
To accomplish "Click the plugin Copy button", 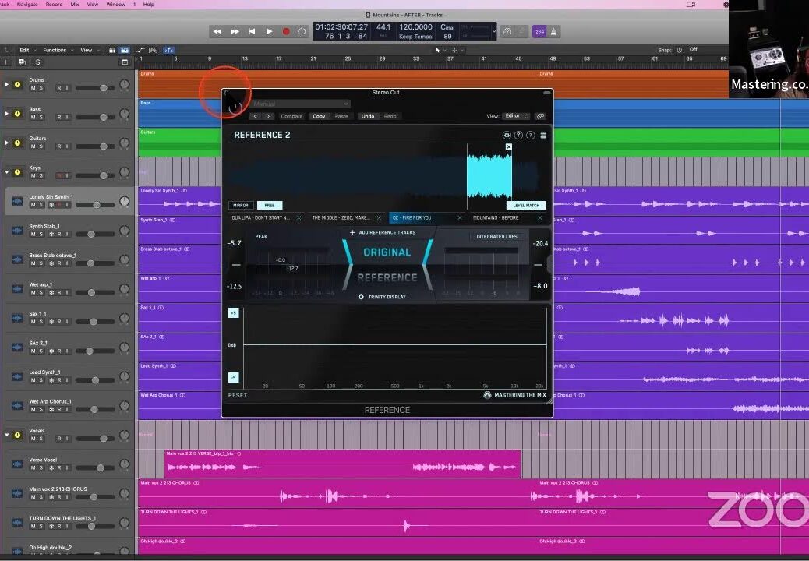I will tap(319, 116).
